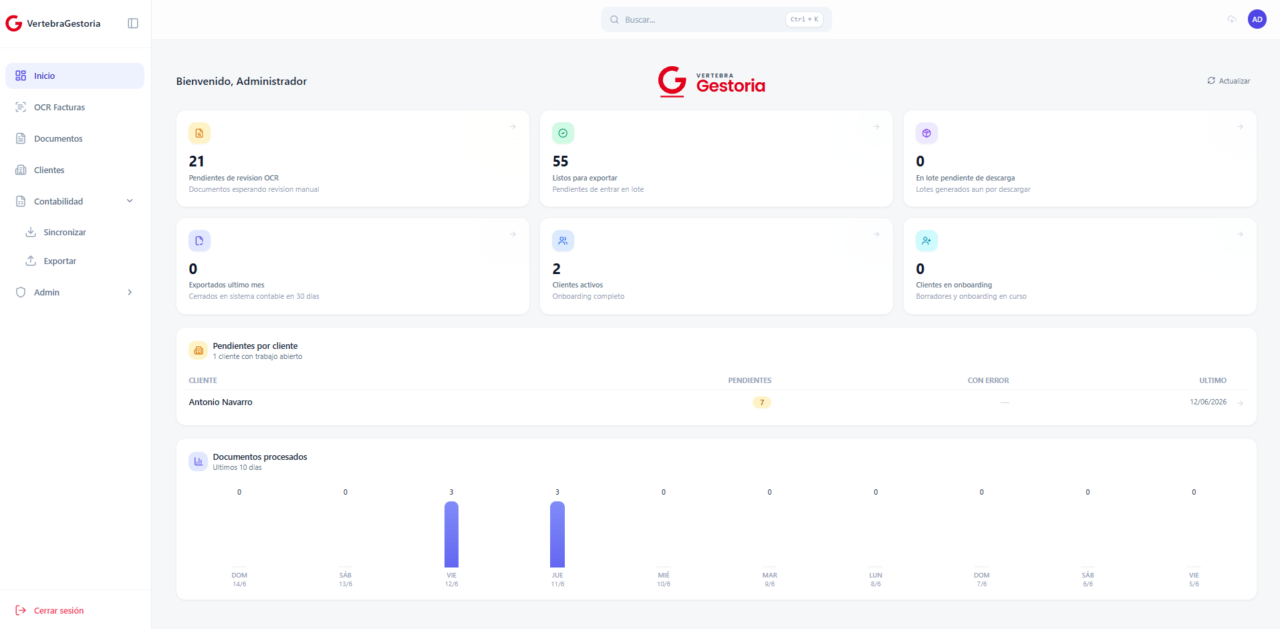Open the Clientes page
1280x629 pixels.
pyautogui.click(x=75, y=170)
